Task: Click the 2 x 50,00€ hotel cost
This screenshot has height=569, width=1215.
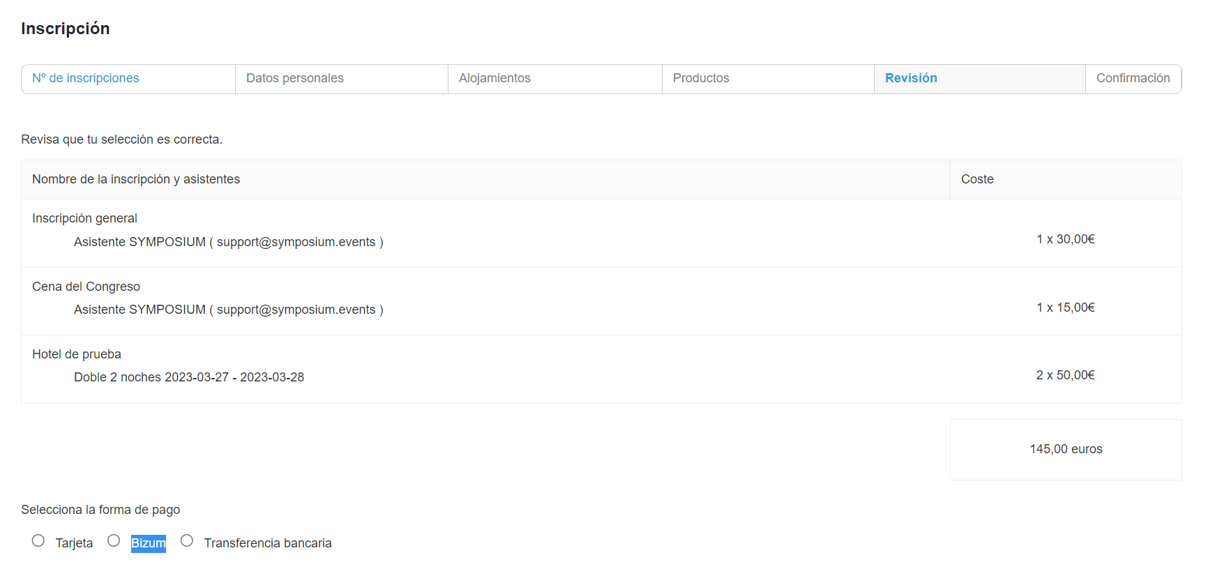Action: pos(1065,375)
